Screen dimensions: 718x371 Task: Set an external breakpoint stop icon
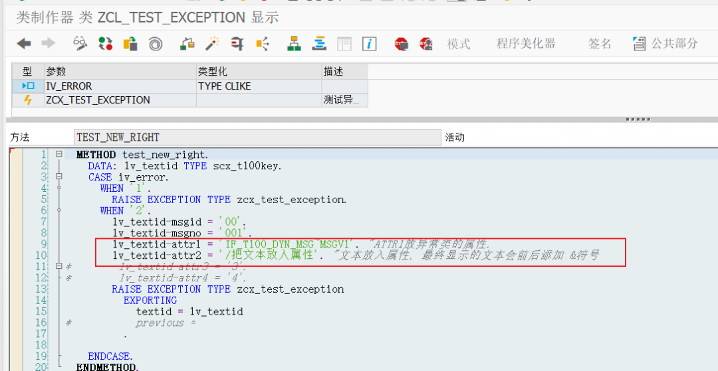(426, 44)
